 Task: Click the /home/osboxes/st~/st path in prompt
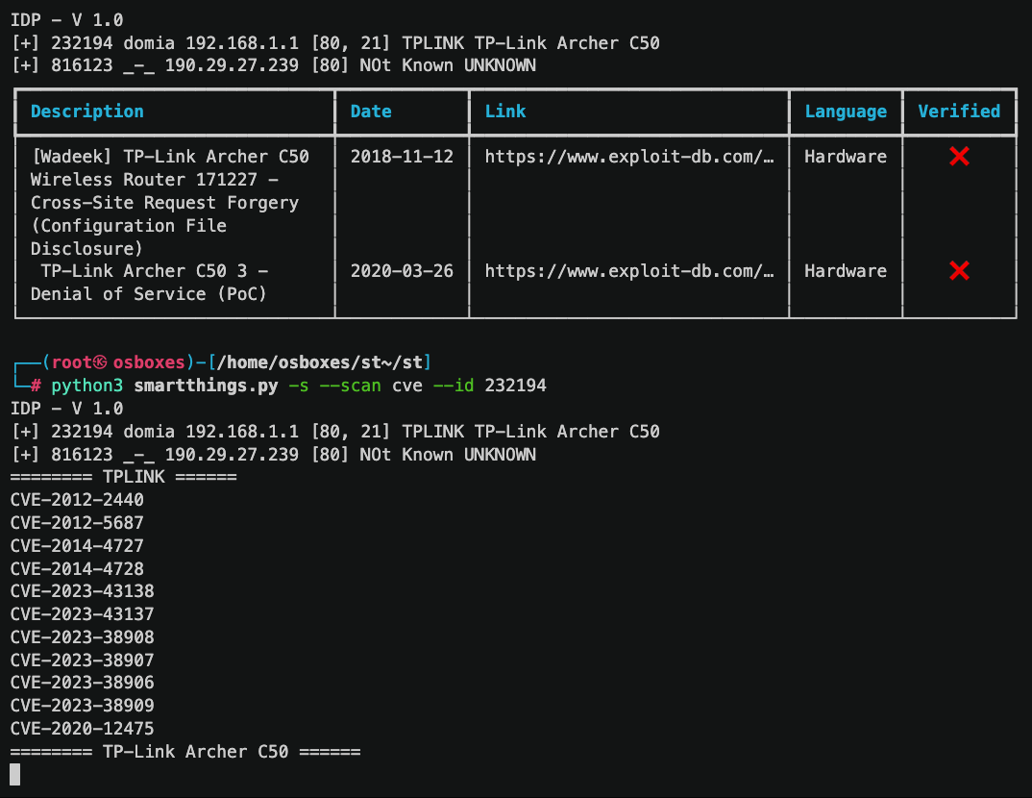pos(319,362)
